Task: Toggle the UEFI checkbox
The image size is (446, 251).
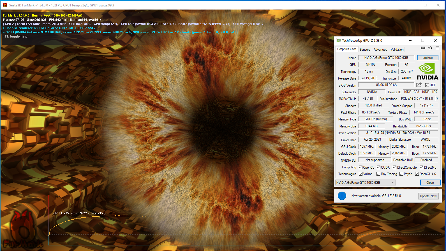Action: [x=427, y=85]
